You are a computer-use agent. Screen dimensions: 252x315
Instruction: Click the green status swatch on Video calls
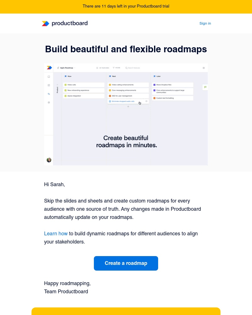(x=66, y=84)
